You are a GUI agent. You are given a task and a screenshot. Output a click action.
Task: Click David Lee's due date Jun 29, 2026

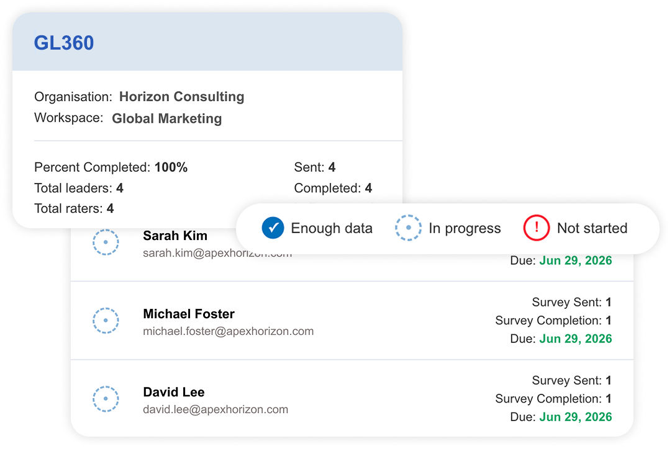pyautogui.click(x=575, y=417)
